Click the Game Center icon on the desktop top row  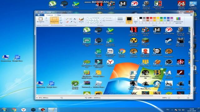pos(134,4)
